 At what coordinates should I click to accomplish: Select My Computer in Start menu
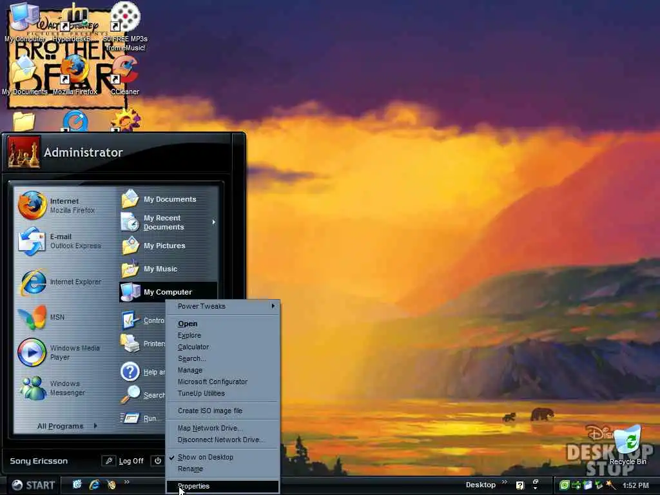pyautogui.click(x=168, y=292)
